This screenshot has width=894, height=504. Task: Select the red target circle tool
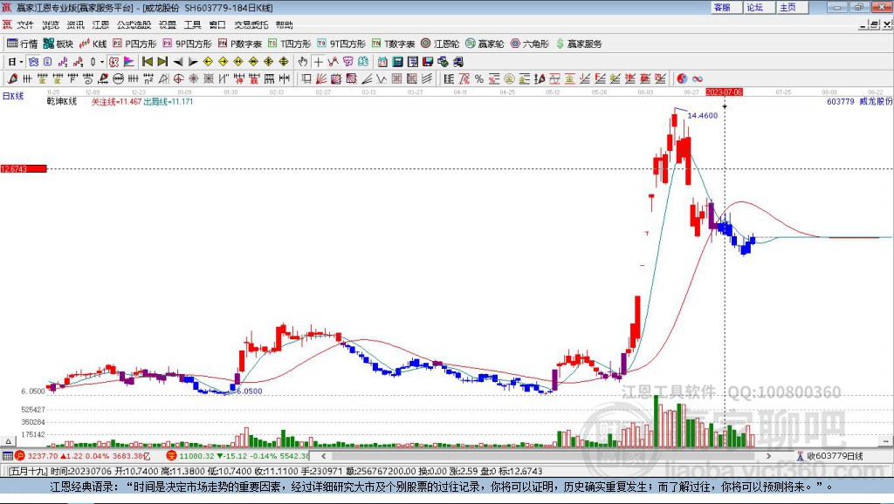point(178,78)
